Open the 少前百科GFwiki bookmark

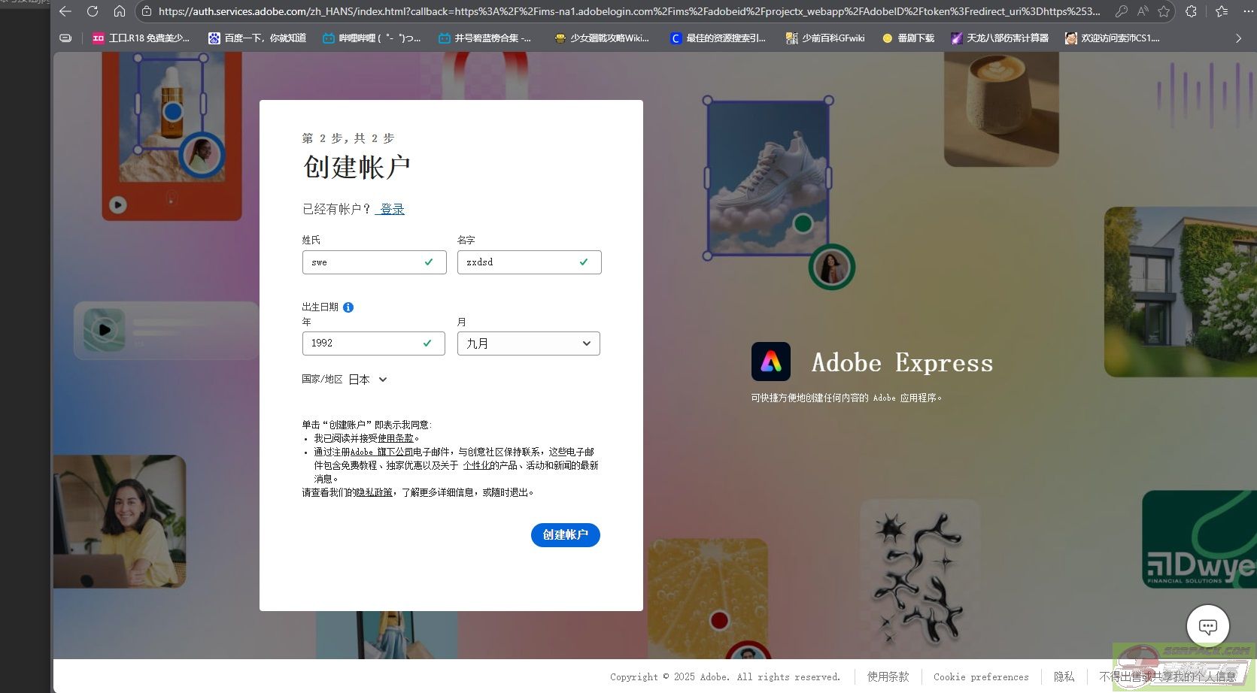tap(825, 38)
